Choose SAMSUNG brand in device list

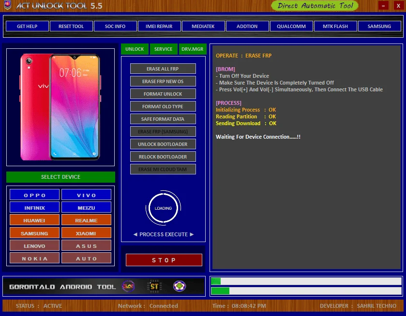[34, 233]
